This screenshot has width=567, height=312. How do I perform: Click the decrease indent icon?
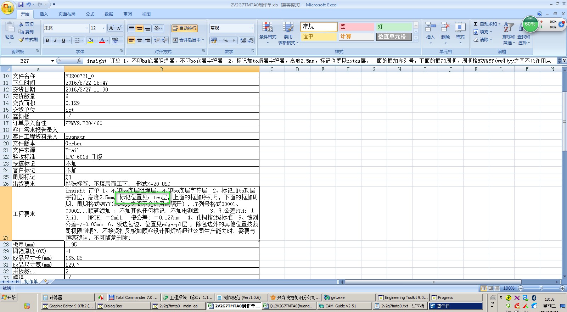click(x=157, y=40)
